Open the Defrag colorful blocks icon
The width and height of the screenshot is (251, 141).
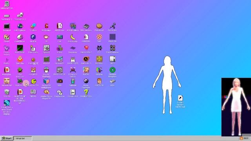(x=99, y=70)
